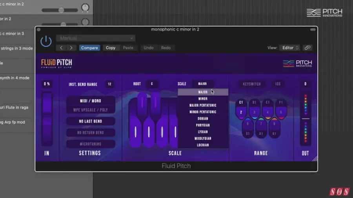Toggle the Microtuning setting

click(91, 144)
